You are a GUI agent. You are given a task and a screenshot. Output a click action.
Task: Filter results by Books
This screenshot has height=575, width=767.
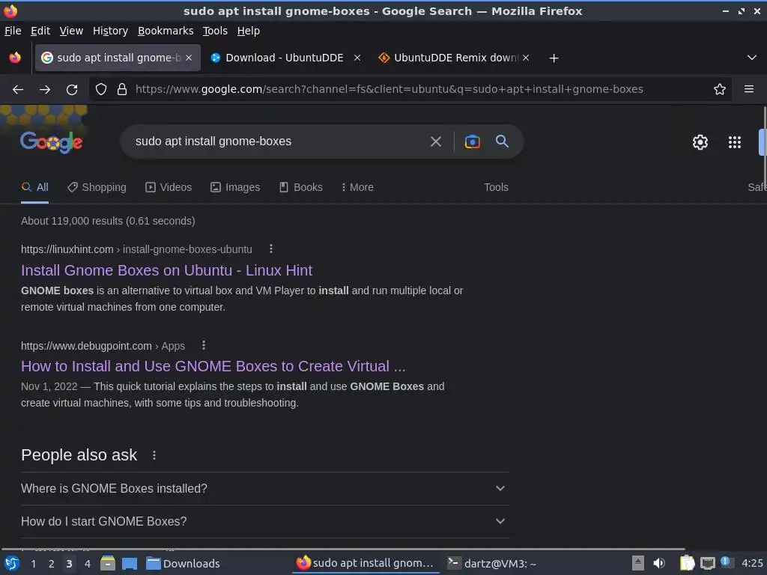pos(301,187)
